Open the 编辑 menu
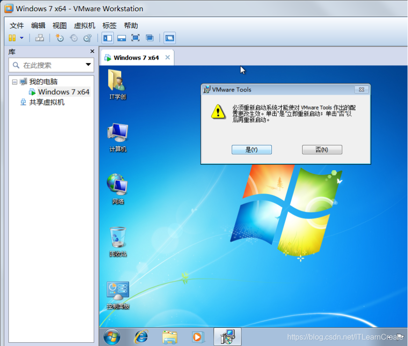This screenshot has height=346, width=408. [38, 26]
